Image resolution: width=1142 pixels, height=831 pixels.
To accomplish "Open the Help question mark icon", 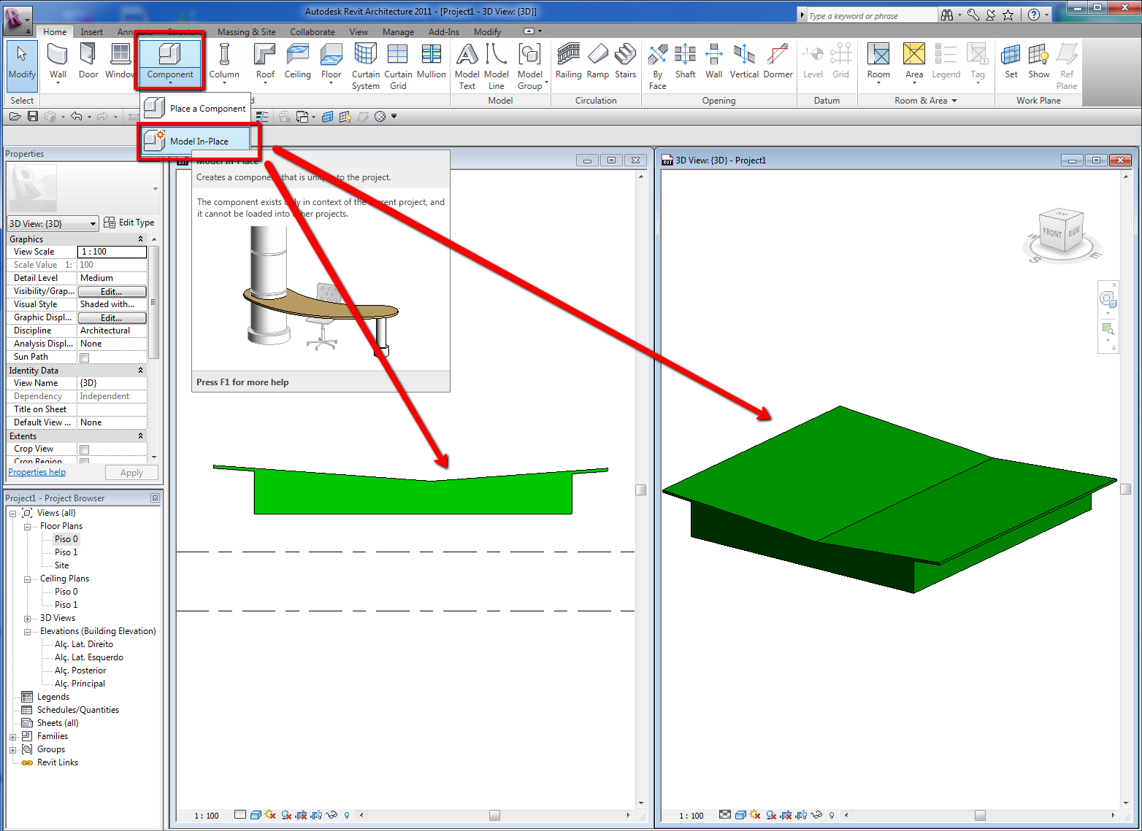I will click(1034, 15).
